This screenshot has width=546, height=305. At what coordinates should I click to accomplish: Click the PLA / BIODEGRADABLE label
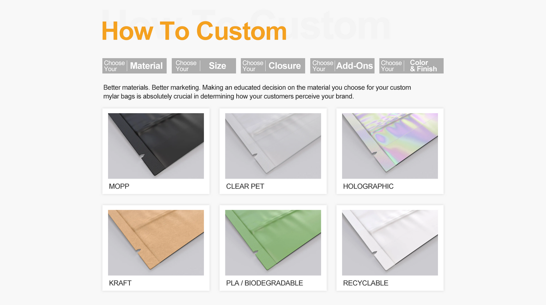pyautogui.click(x=264, y=283)
